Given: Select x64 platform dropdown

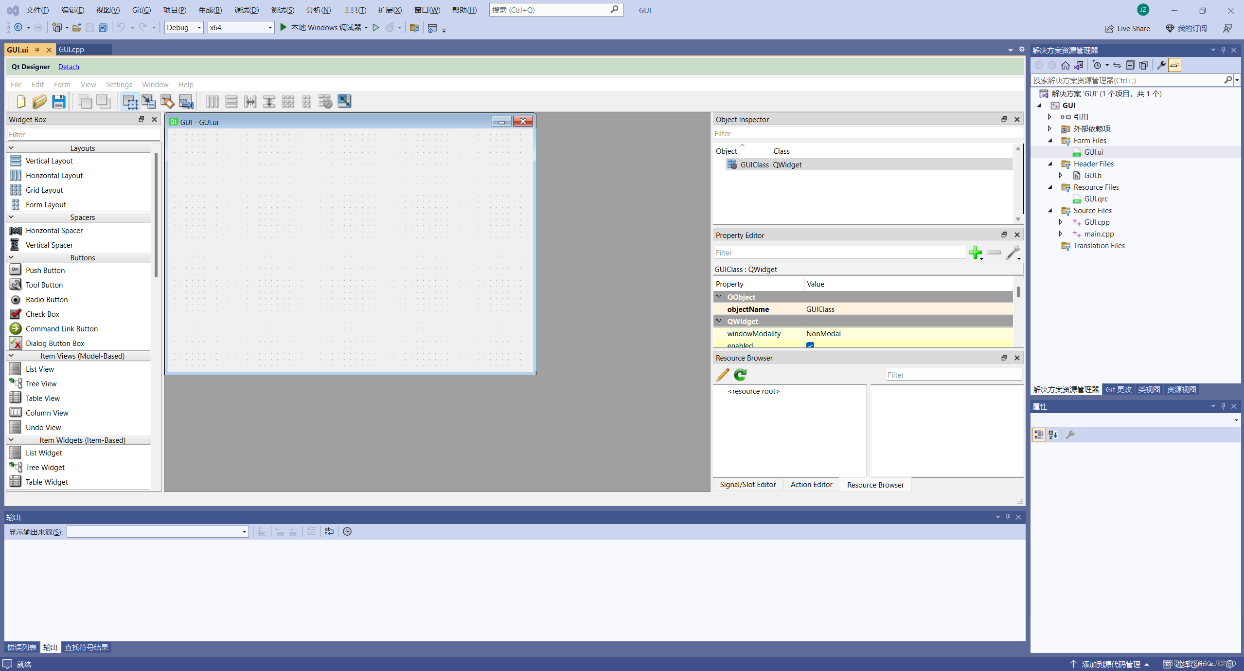Looking at the screenshot, I should click(239, 27).
